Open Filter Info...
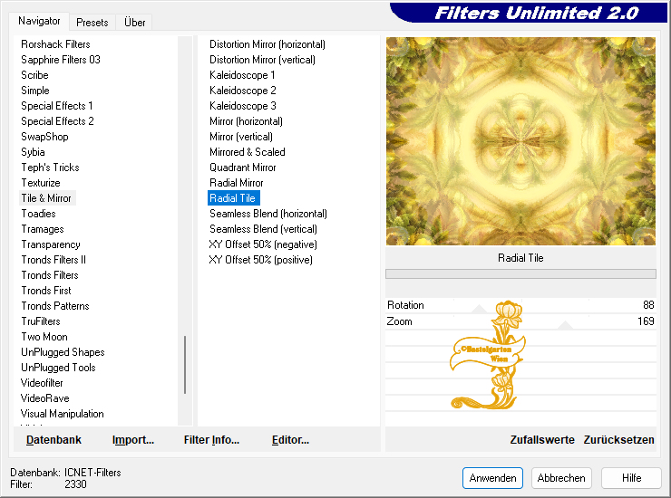Screen dimensions: 671x498 pyautogui.click(x=211, y=440)
